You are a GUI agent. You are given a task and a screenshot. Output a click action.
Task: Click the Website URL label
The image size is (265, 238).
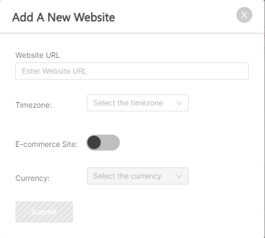pos(38,55)
